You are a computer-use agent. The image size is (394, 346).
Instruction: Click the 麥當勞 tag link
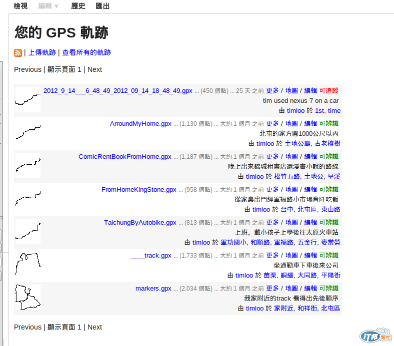(x=330, y=242)
